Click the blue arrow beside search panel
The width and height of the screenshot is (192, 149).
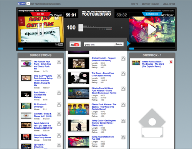coord(128,43)
